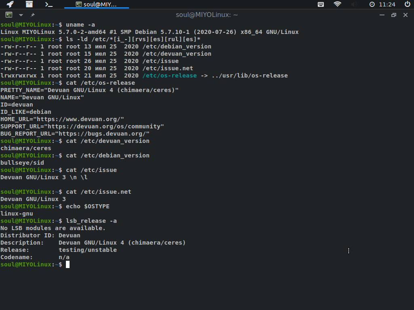Open the rocket launcher menu icon
This screenshot has width=414, height=310.
(x=10, y=4)
